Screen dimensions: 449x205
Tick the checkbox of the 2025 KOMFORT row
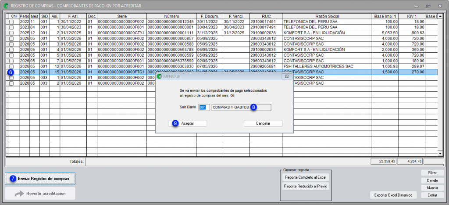[x=11, y=33]
